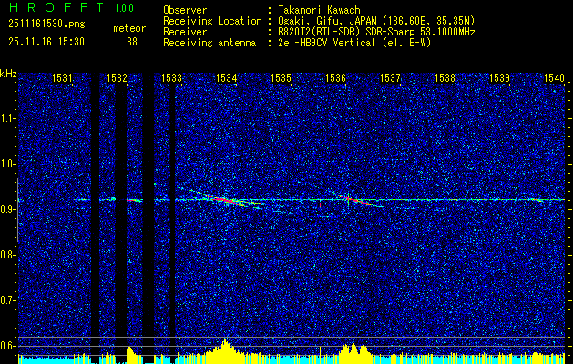Select the filename 2511161530.png
573x364 pixels.
pos(46,25)
